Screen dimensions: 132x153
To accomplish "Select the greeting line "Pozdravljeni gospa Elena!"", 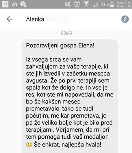I will point(60,46).
